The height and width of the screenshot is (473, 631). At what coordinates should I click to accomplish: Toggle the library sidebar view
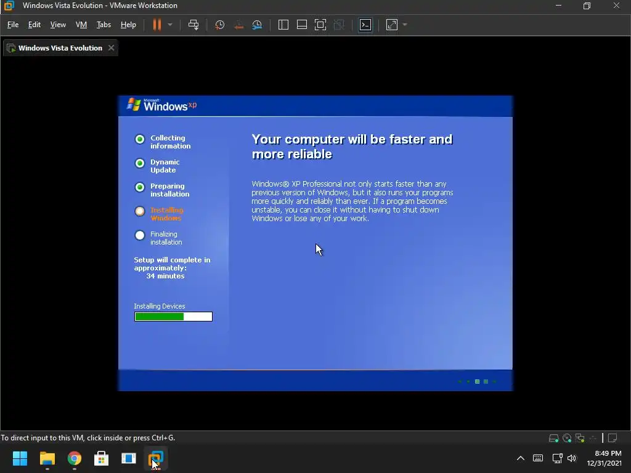[283, 25]
